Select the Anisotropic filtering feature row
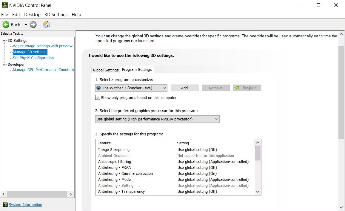The image size is (345, 211). [175, 161]
